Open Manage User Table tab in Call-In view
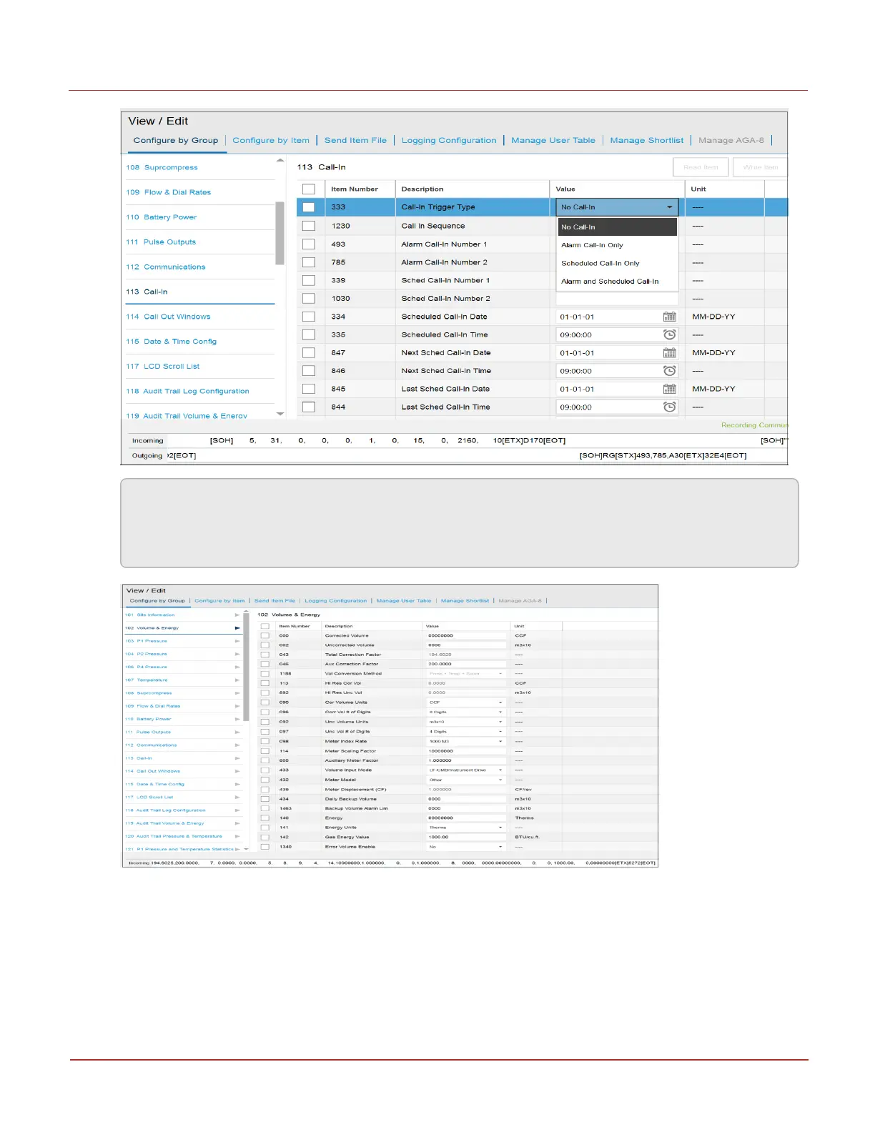Image resolution: width=875 pixels, height=1132 pixels. coord(553,141)
